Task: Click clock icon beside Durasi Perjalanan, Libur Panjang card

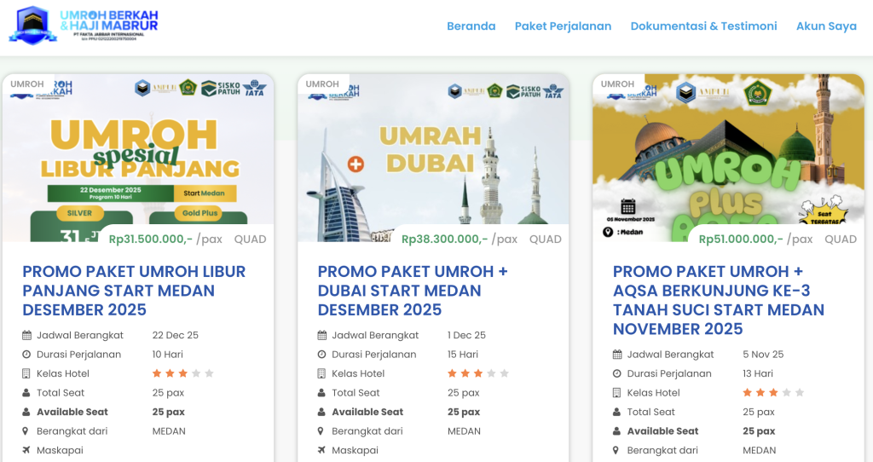Action: pyautogui.click(x=26, y=355)
